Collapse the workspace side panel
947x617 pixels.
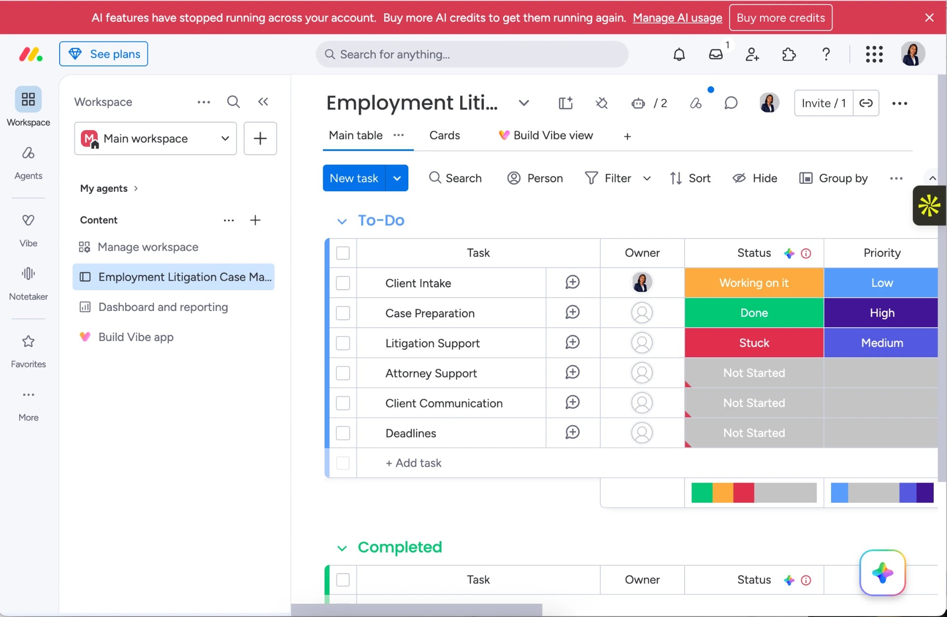[x=263, y=102]
